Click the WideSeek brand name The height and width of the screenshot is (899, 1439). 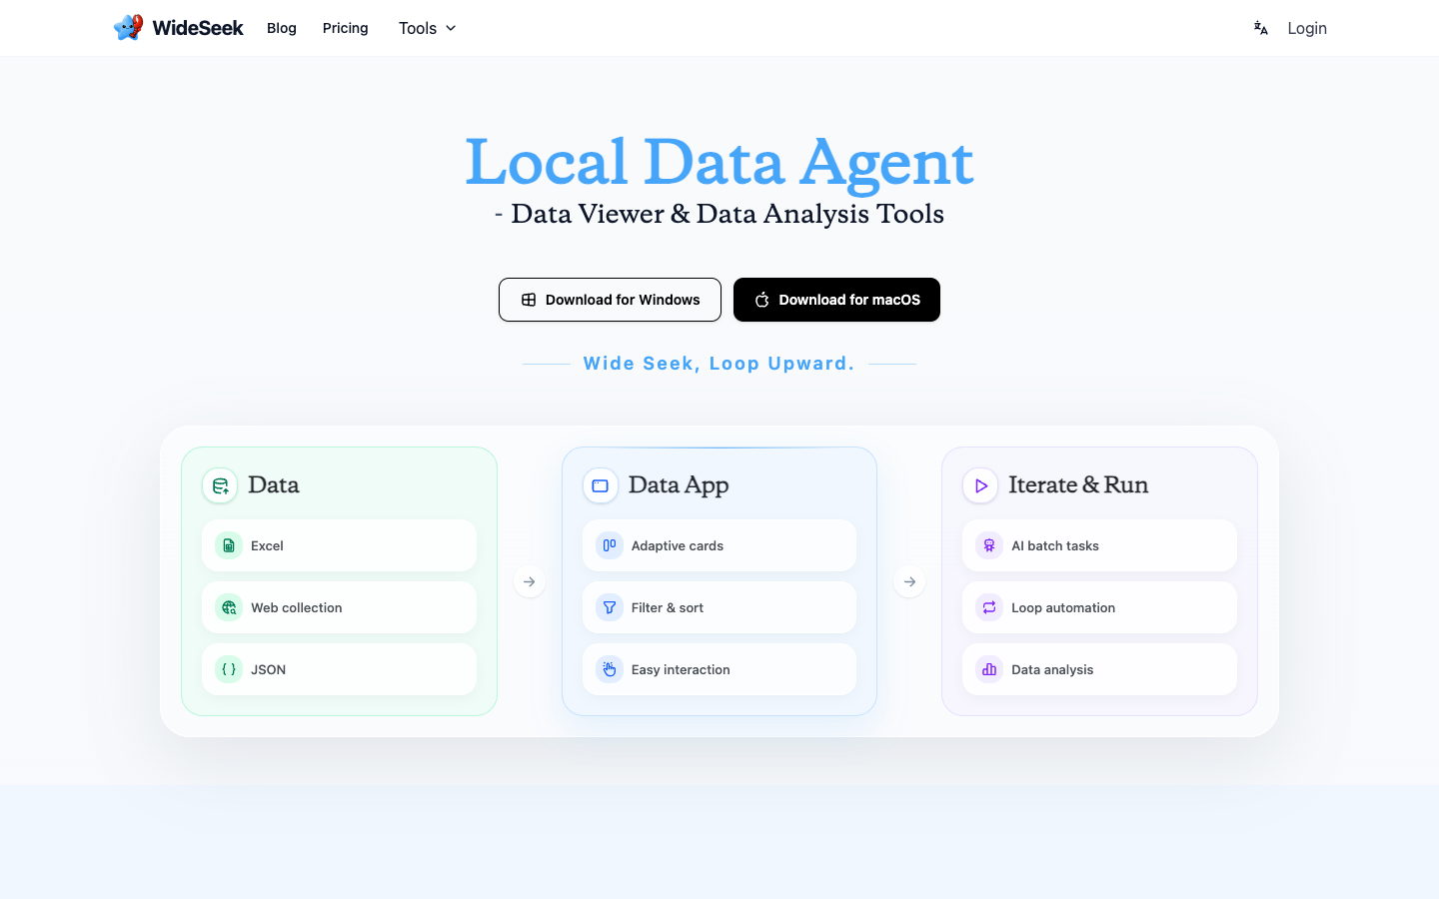click(198, 28)
